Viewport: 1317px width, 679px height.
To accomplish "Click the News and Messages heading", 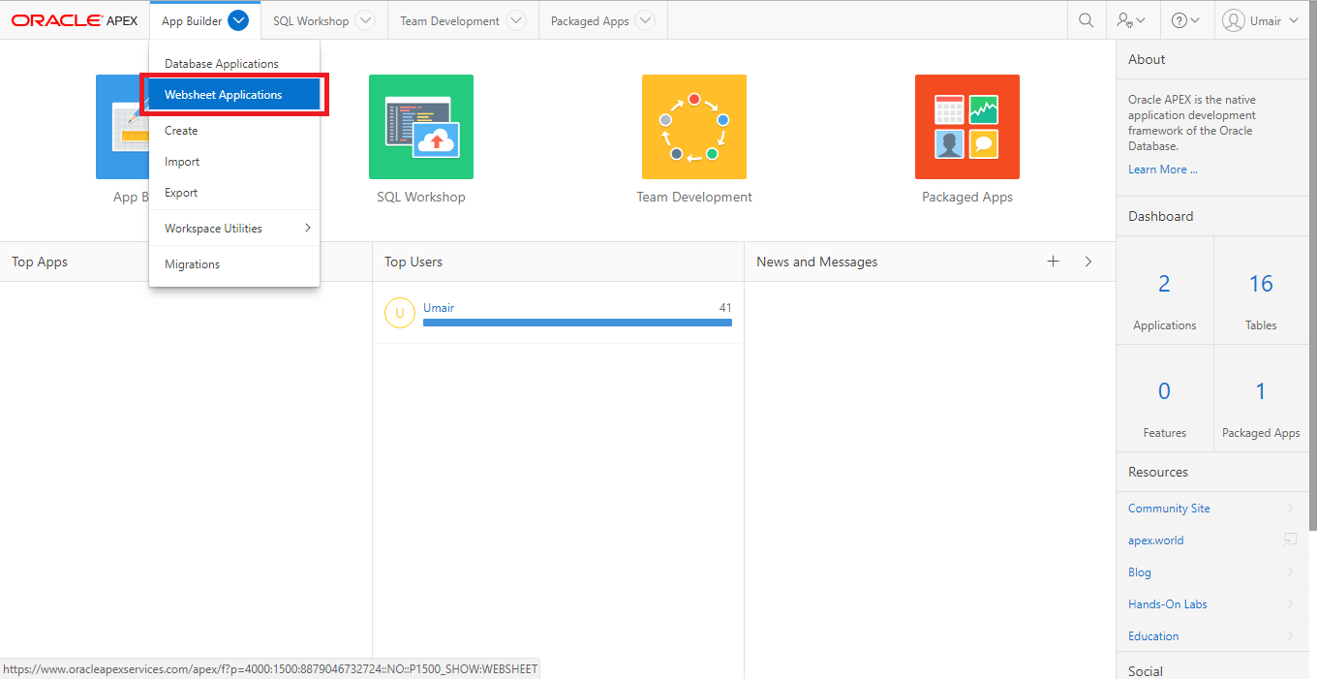I will pos(817,262).
